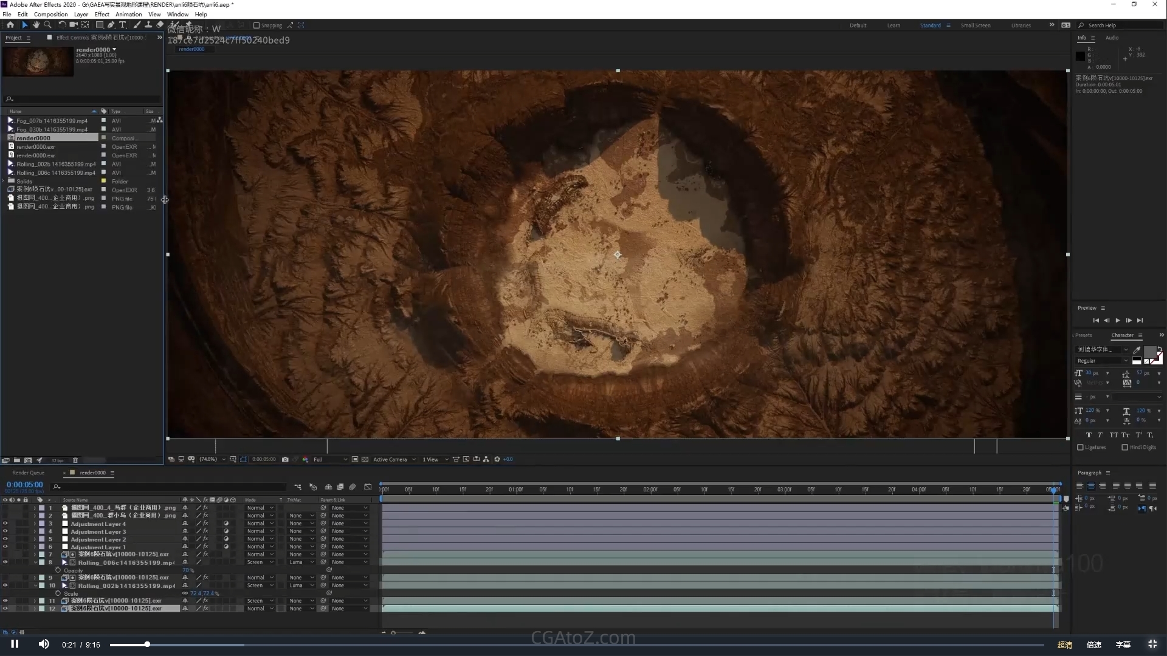Open blending mode dropdown for layer 8
Image resolution: width=1167 pixels, height=656 pixels.
[260, 562]
